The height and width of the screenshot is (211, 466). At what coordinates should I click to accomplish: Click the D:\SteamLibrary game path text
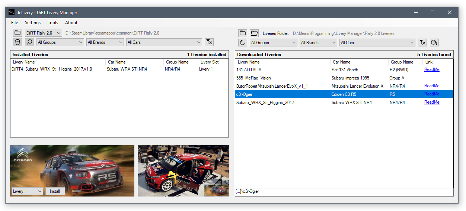click(x=112, y=33)
